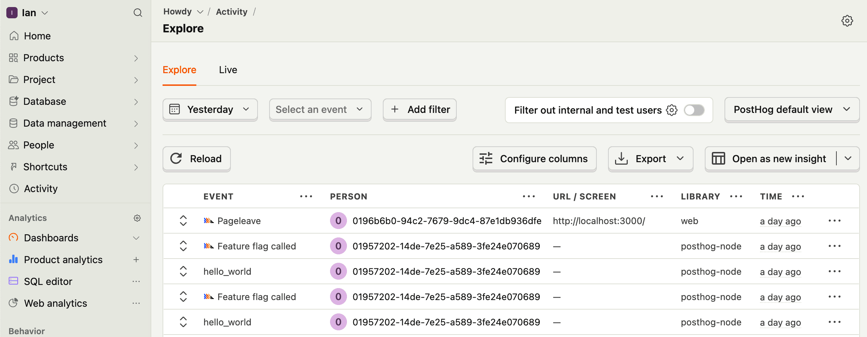
Task: Toggle filter out internal and test users
Action: [x=694, y=110]
